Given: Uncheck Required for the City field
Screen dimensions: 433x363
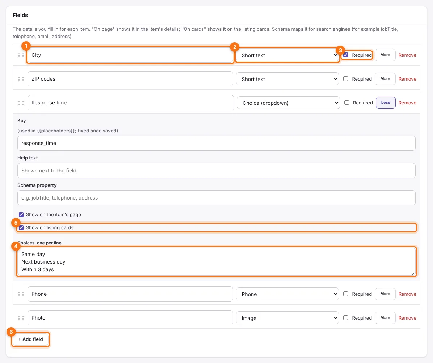Looking at the screenshot, I should 345,55.
